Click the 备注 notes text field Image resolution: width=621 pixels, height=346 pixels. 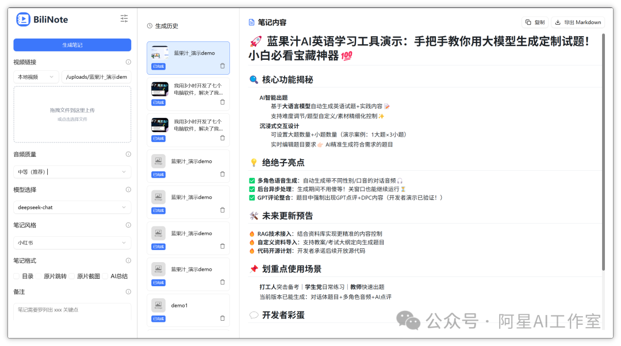coord(72,311)
